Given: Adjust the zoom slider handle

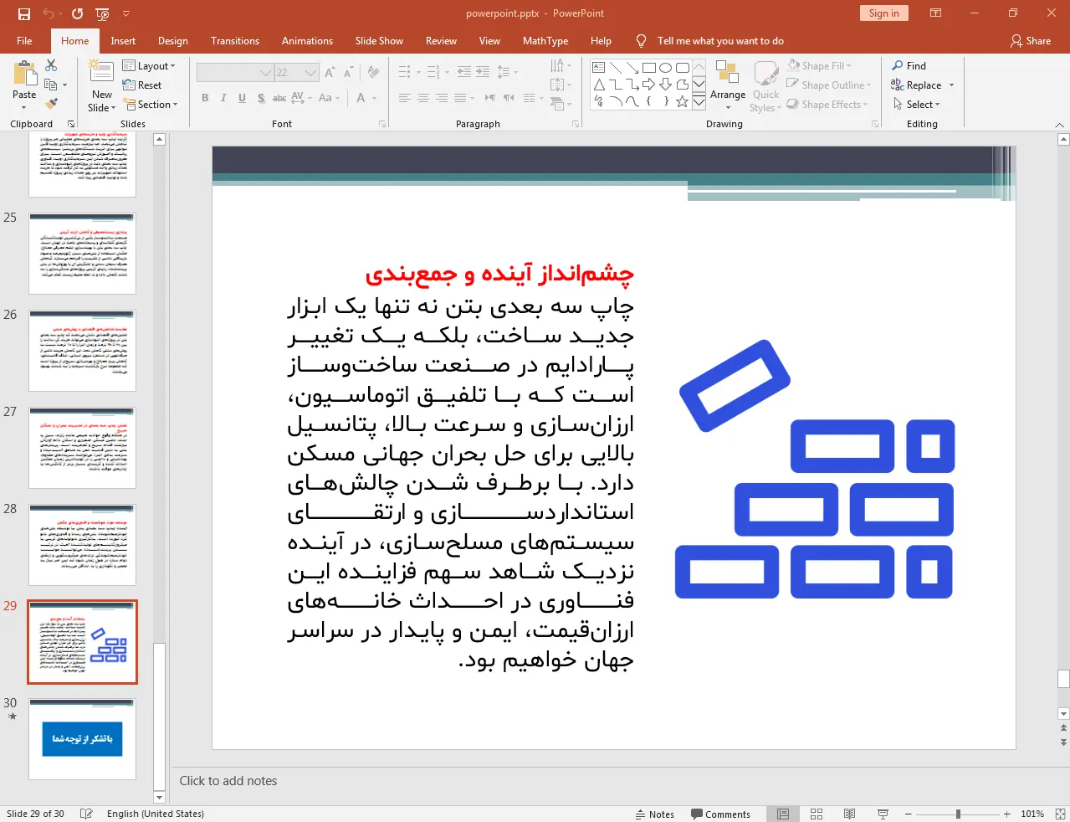Looking at the screenshot, I should pos(958,814).
